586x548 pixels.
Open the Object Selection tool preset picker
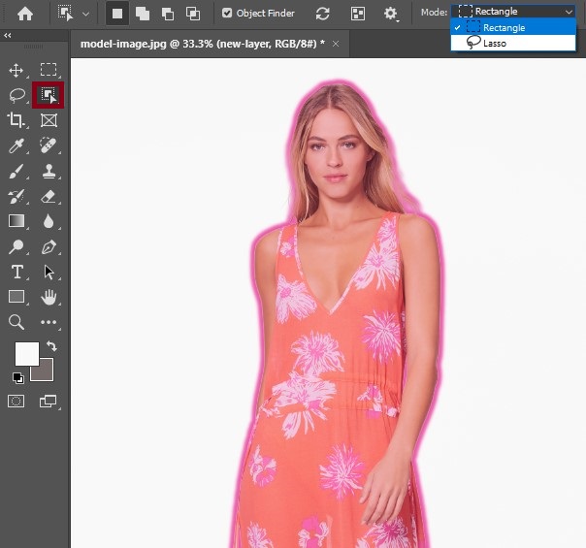[x=86, y=15]
